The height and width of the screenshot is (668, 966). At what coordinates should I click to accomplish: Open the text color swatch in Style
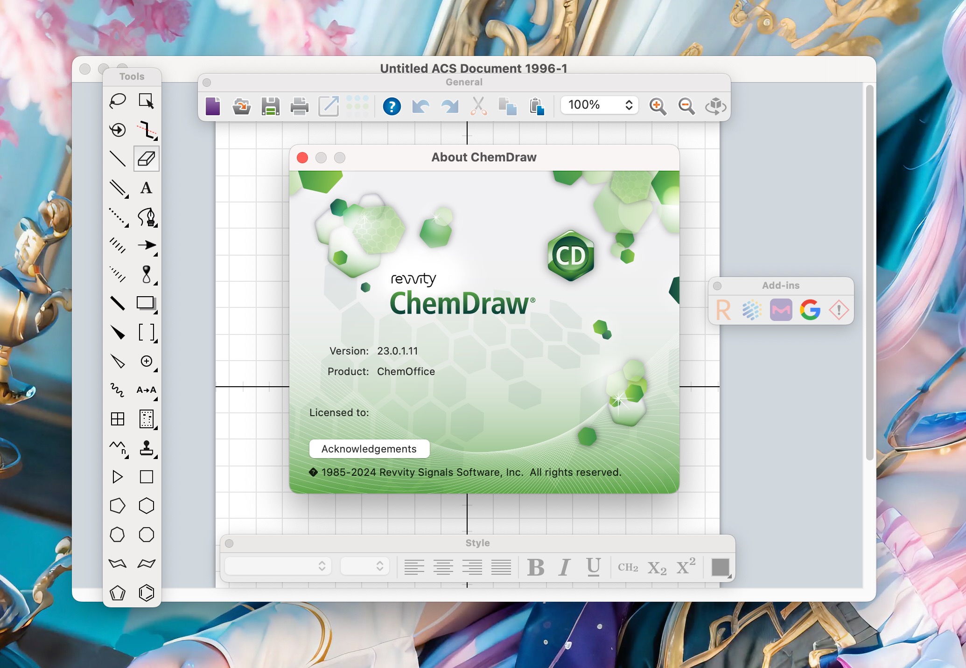coord(721,567)
